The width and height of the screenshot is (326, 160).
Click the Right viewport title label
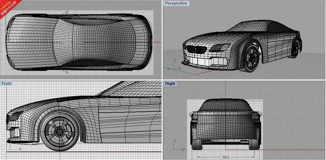[170, 83]
